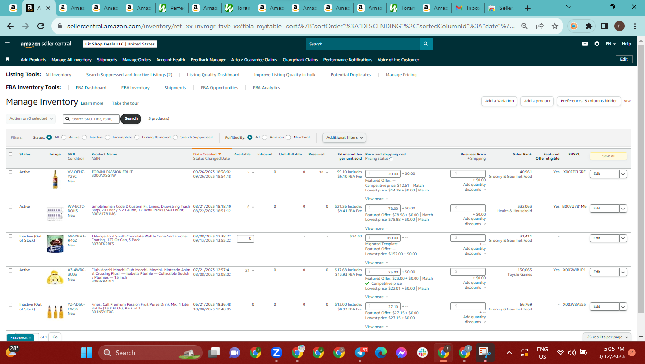Check the box for the Torani Passion Fruit row
Image resolution: width=645 pixels, height=364 pixels.
point(10,172)
